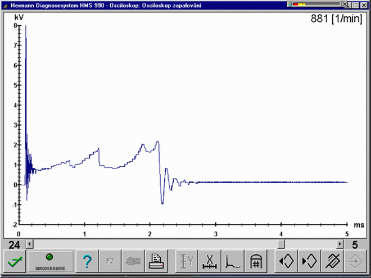Screen dimensions: 371x278
Task: Maximize the HMS 990 window
Action: pyautogui.click(x=355, y=5)
